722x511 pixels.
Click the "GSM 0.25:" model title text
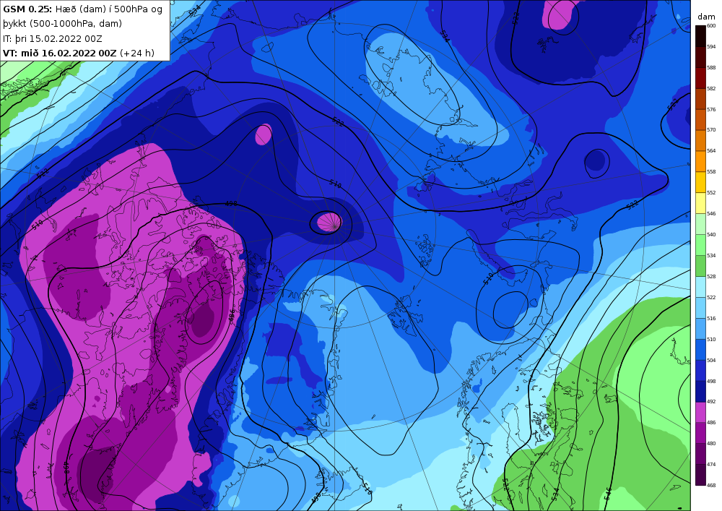[x=27, y=9]
